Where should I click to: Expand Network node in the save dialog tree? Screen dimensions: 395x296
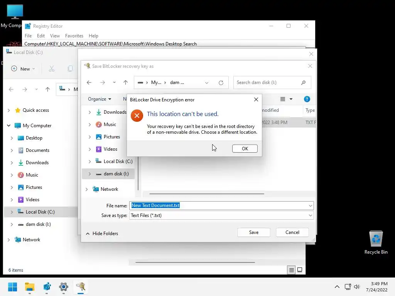click(x=87, y=189)
